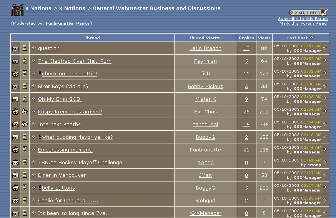
Task: Sort by Views column header
Action: click(264, 38)
